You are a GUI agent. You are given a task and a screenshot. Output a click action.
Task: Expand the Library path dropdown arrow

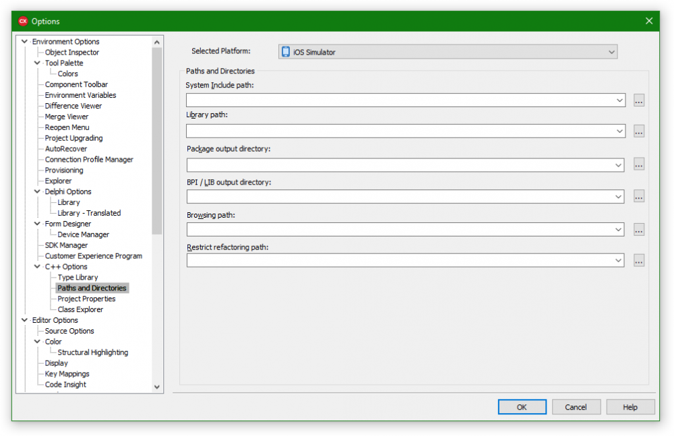tap(619, 131)
